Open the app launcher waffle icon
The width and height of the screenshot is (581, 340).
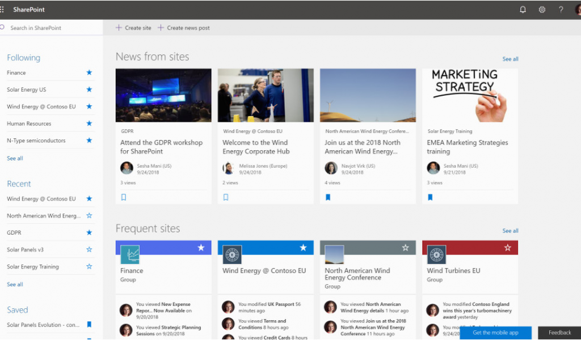coord(2,10)
